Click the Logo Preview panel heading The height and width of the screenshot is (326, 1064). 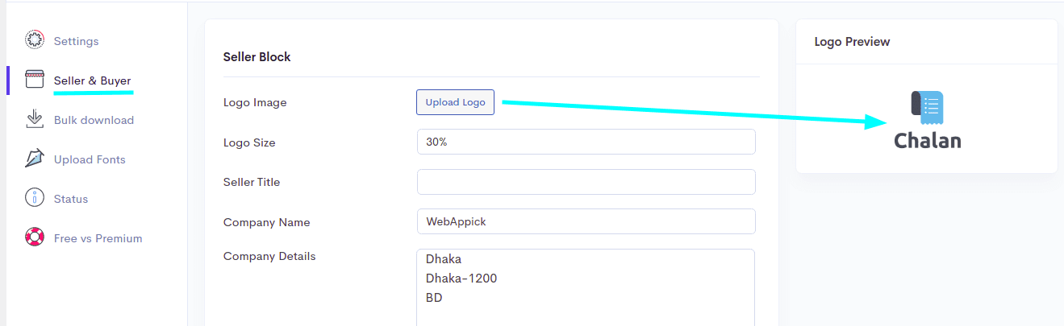(852, 42)
